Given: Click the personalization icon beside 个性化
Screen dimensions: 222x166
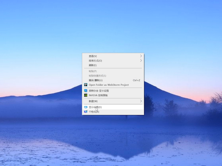Looking at the screenshot, I should pos(86,112).
